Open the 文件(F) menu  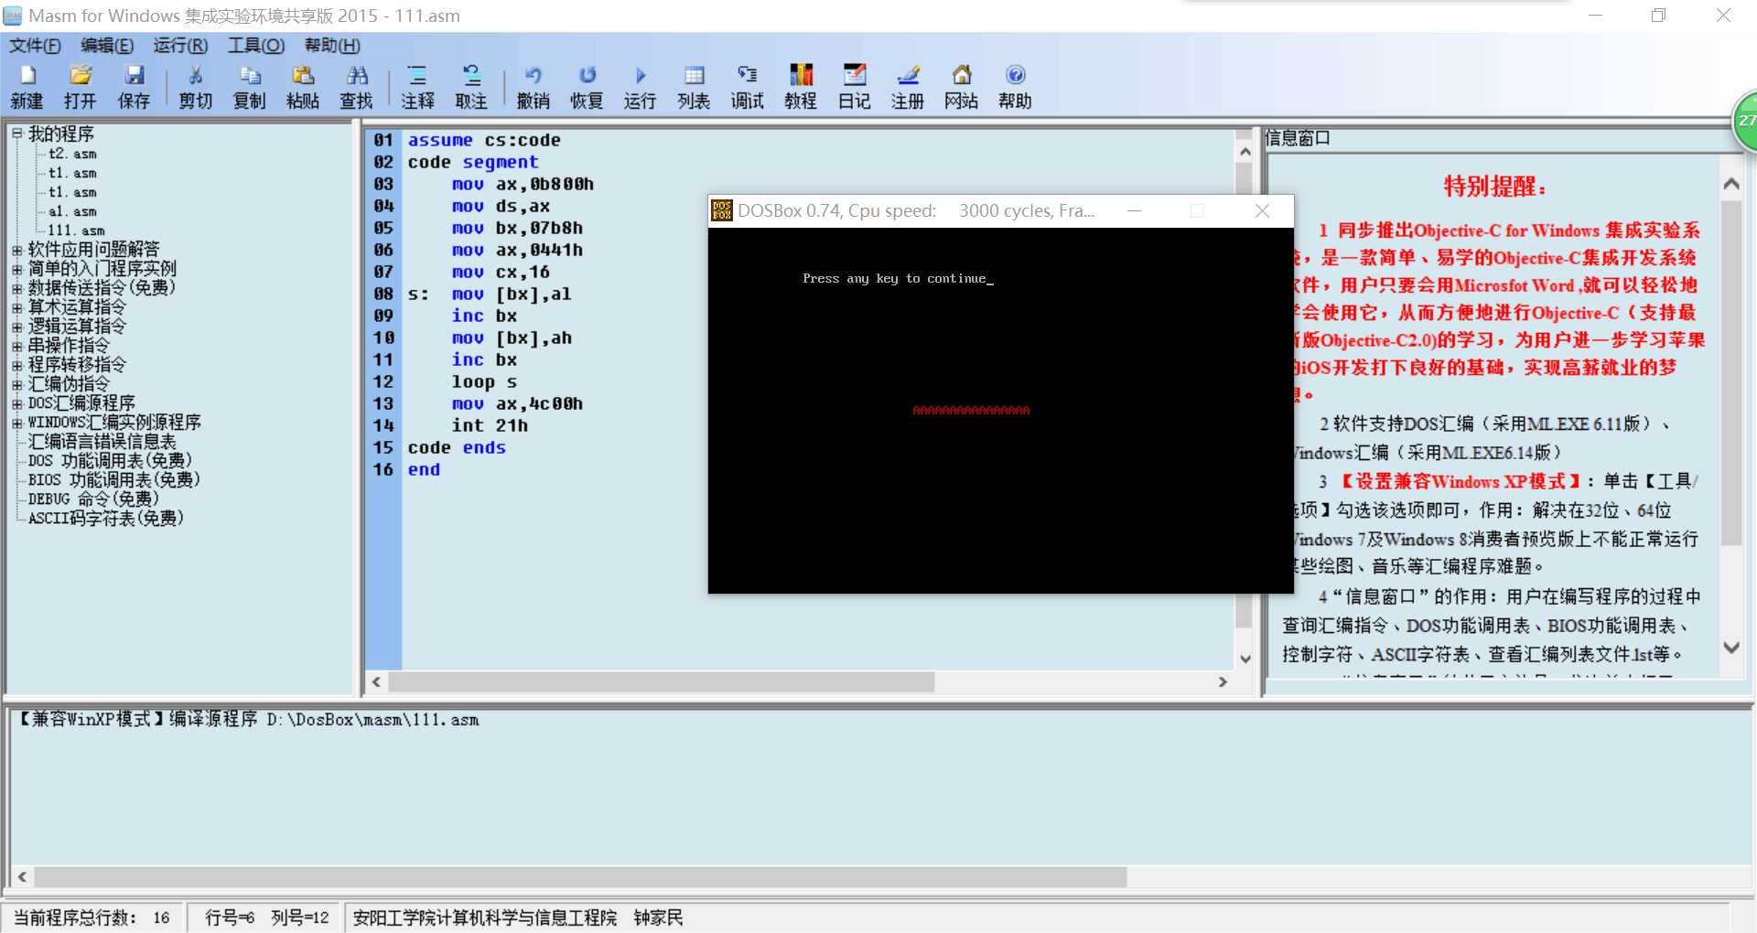[x=35, y=46]
